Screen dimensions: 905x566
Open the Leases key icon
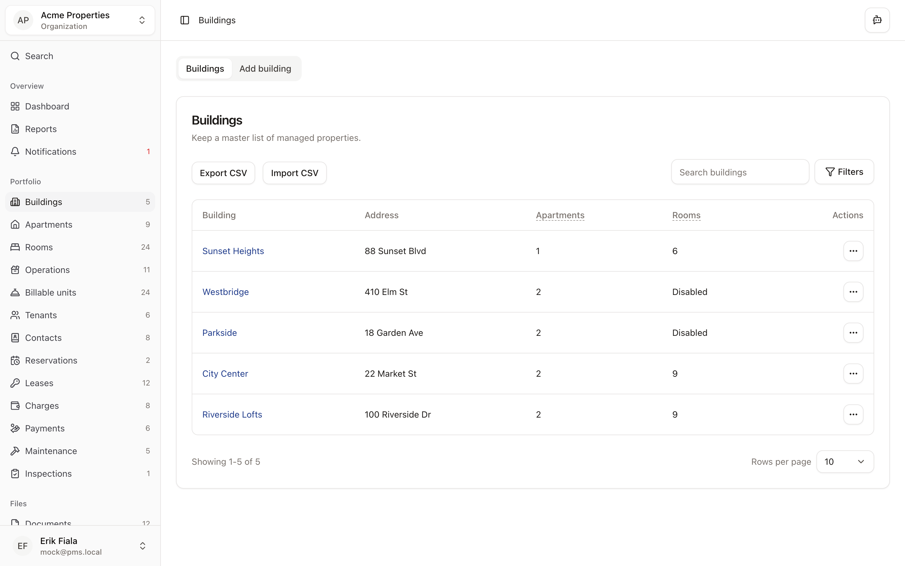pos(15,383)
